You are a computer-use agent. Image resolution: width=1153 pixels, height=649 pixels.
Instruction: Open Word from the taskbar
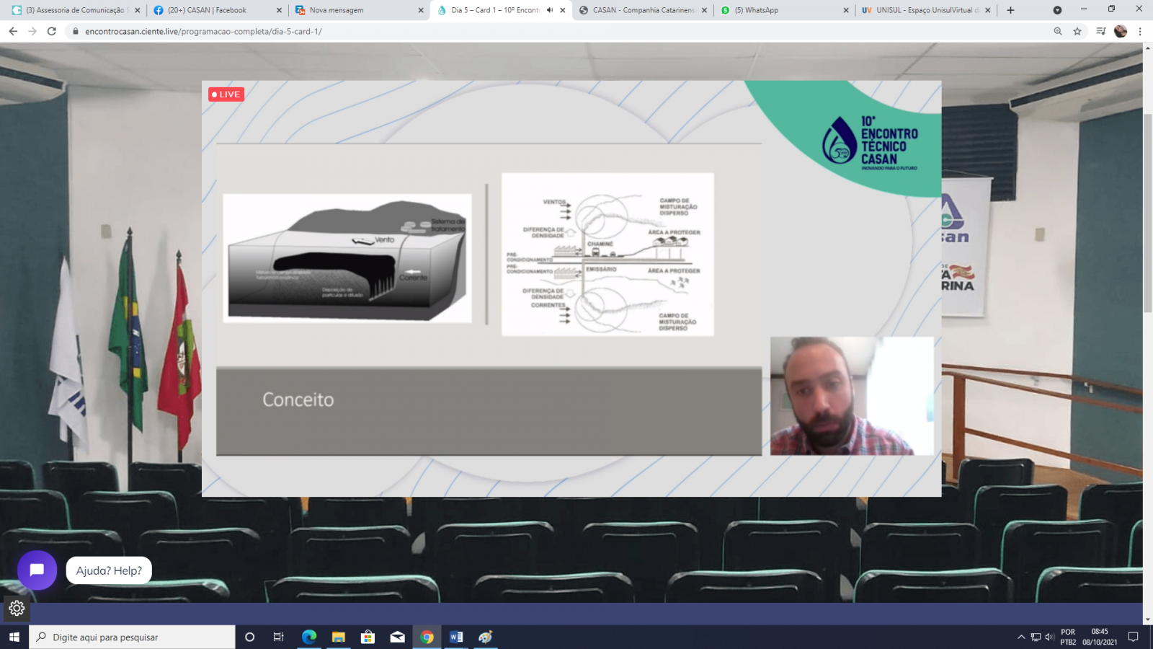pyautogui.click(x=456, y=637)
